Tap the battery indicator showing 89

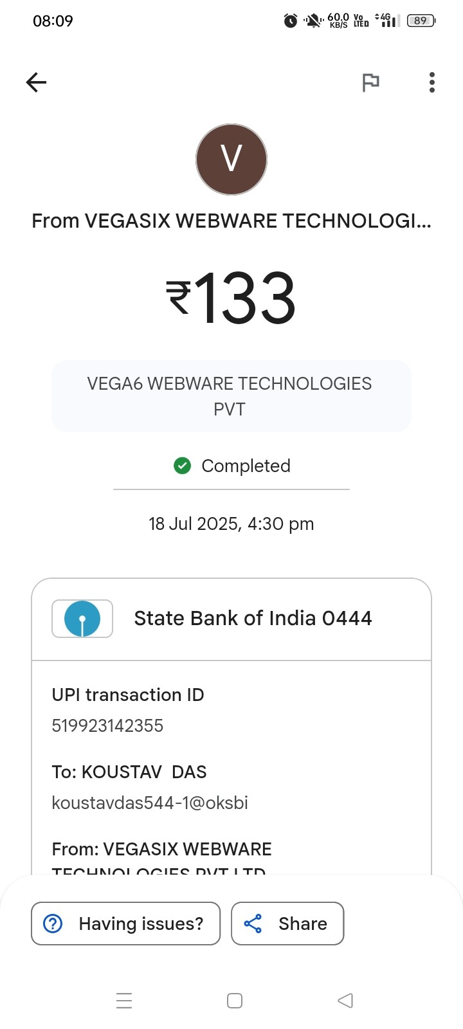coord(421,21)
